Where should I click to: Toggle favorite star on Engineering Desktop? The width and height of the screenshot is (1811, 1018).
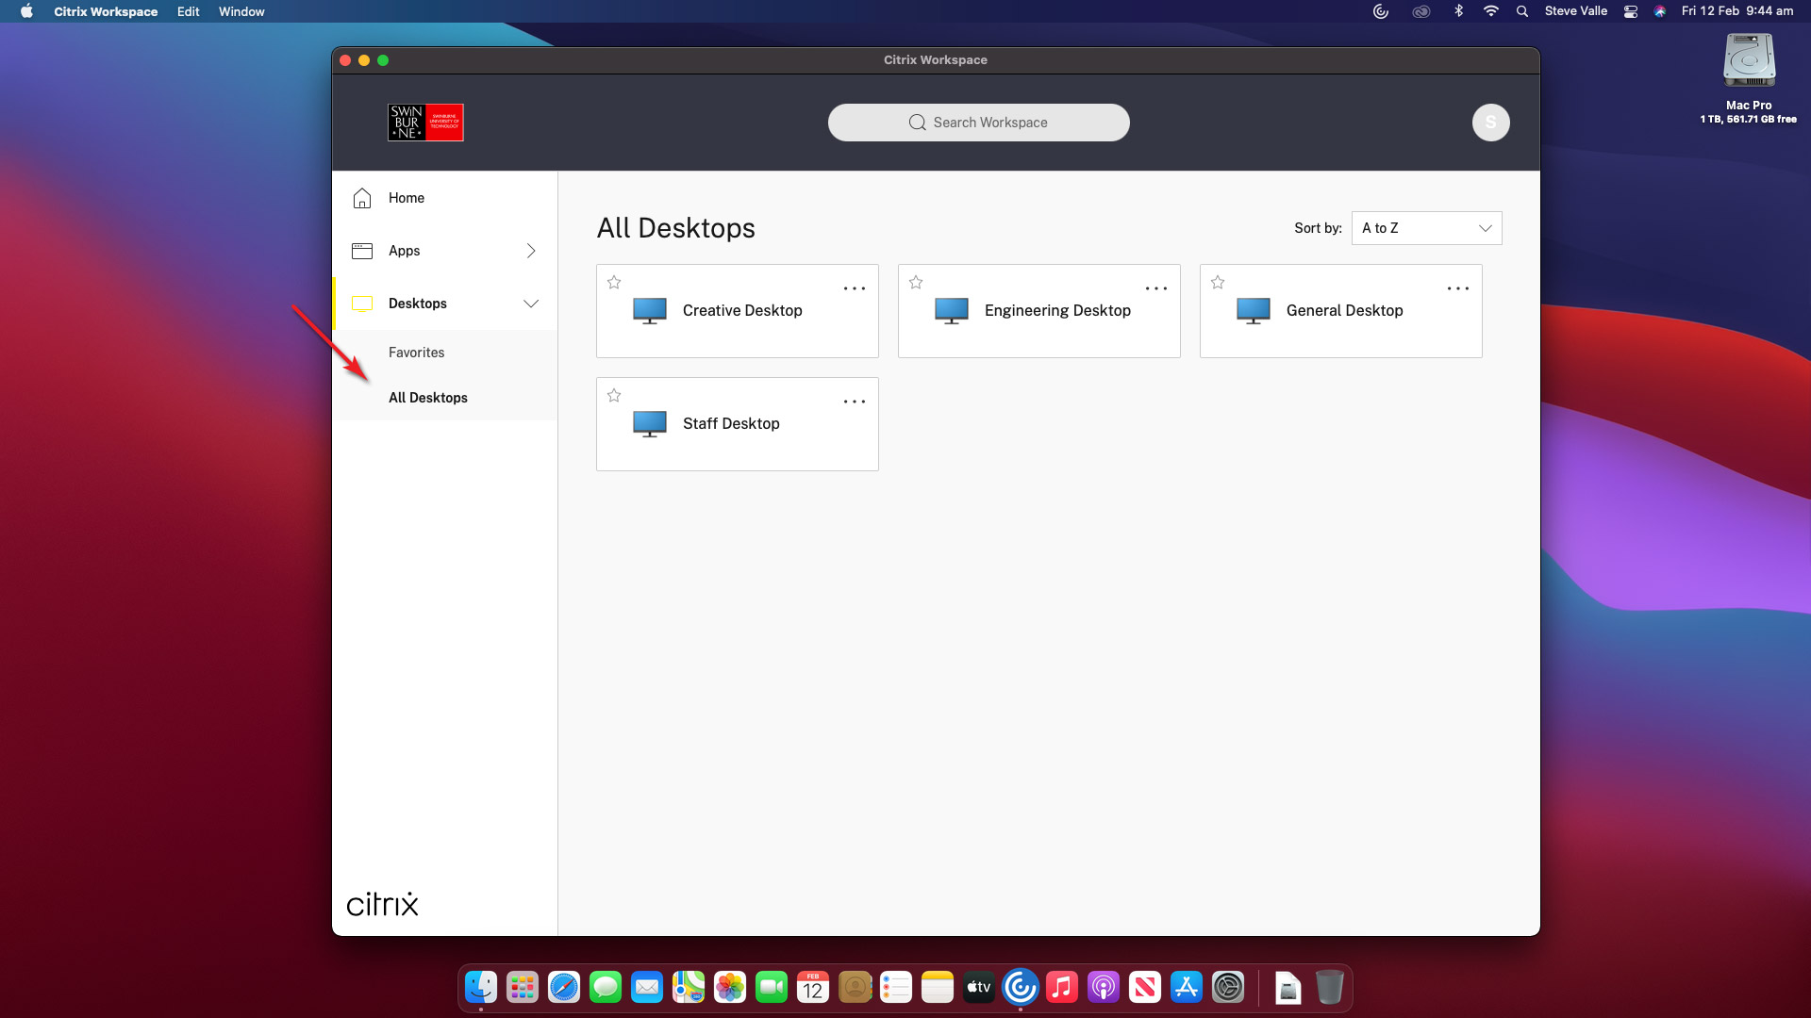click(x=916, y=282)
